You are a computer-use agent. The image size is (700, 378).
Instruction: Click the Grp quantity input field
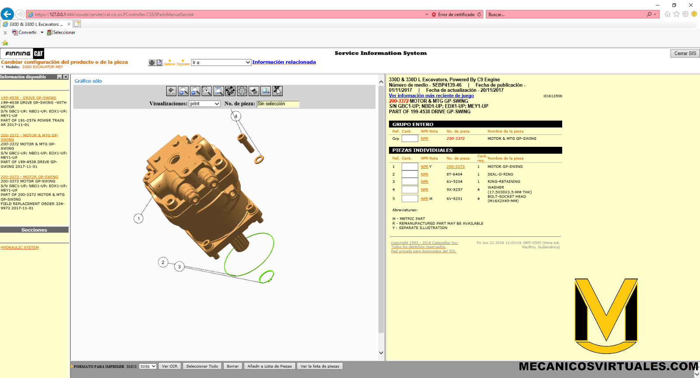click(x=410, y=139)
